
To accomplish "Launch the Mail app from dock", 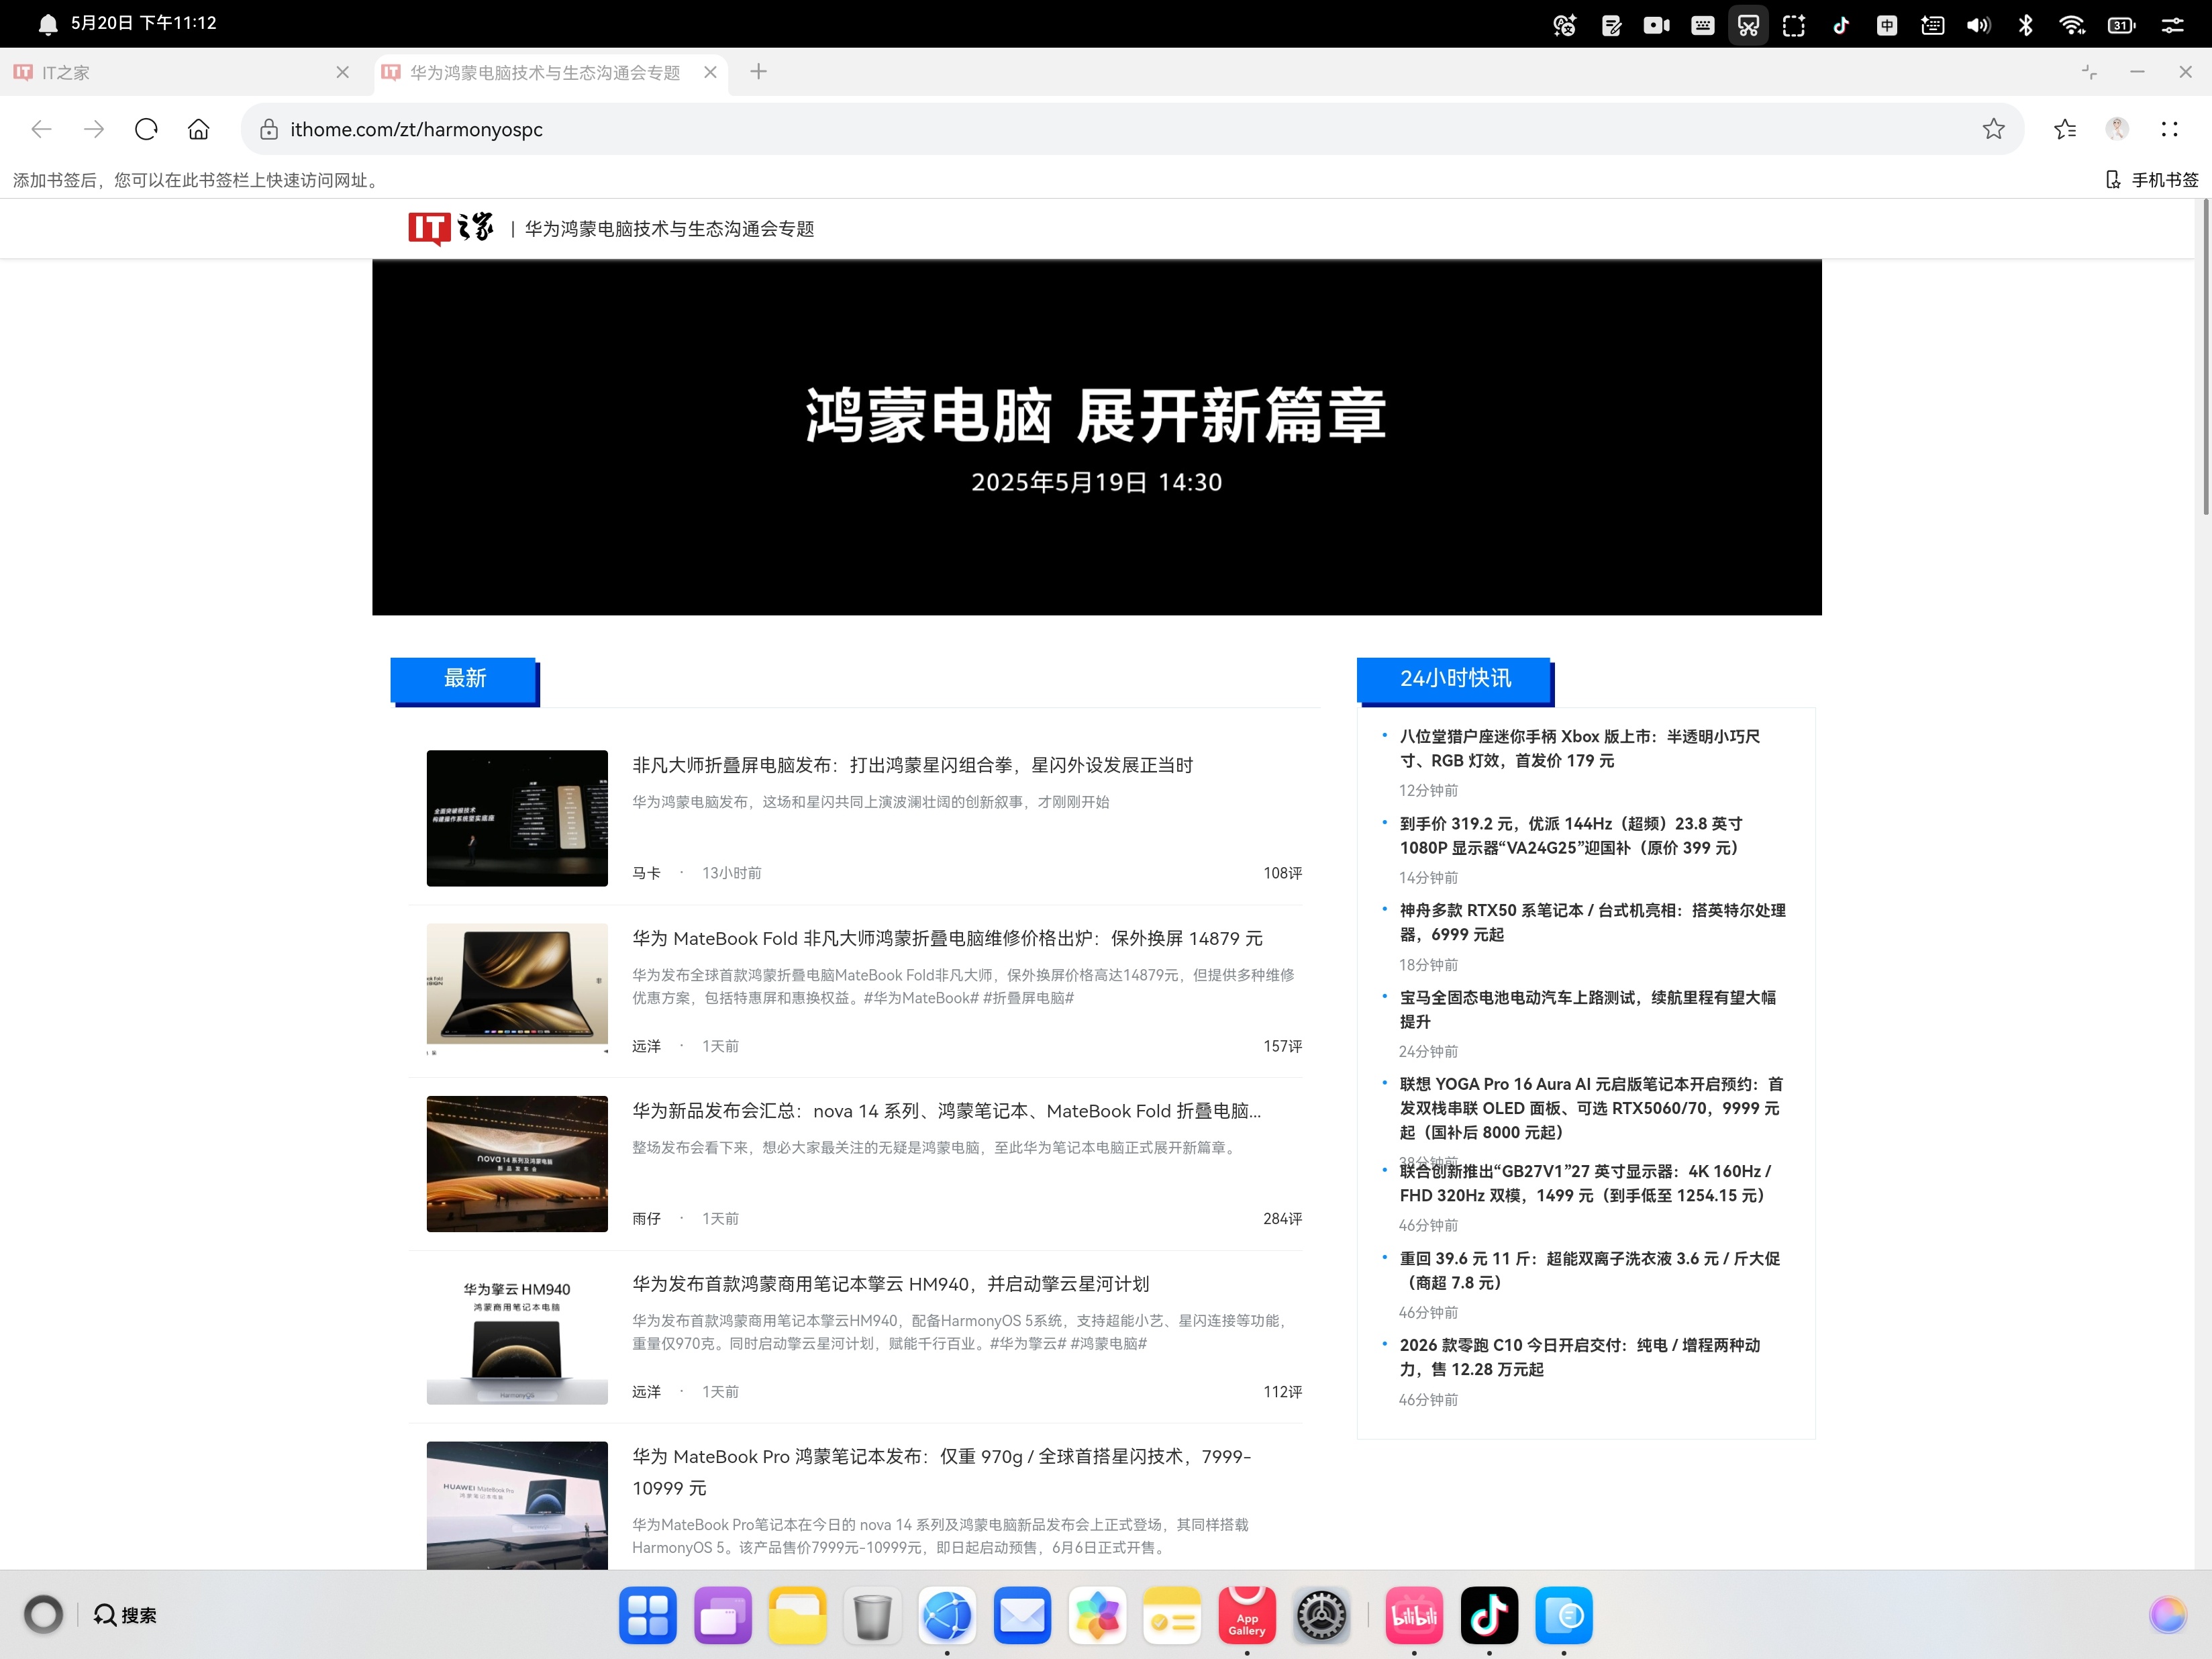I will point(1022,1615).
